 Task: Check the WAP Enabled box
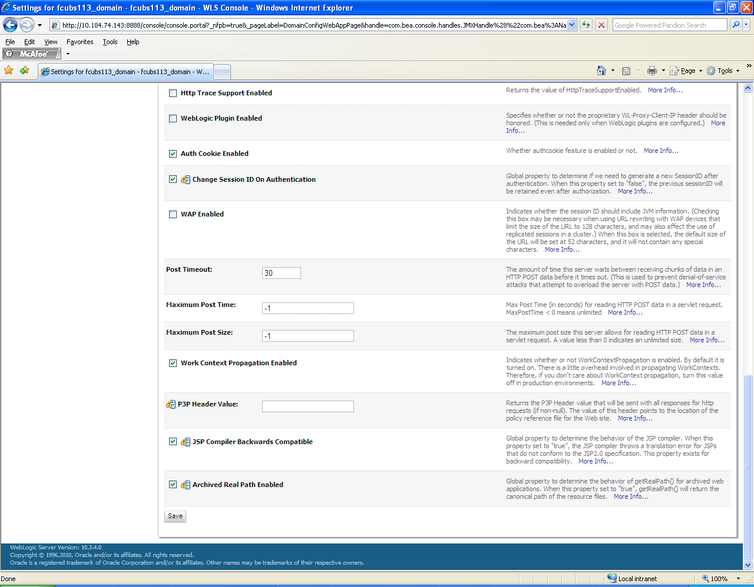click(173, 214)
